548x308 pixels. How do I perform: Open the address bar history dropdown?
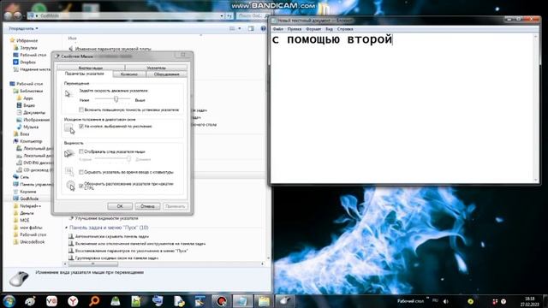tap(222, 16)
